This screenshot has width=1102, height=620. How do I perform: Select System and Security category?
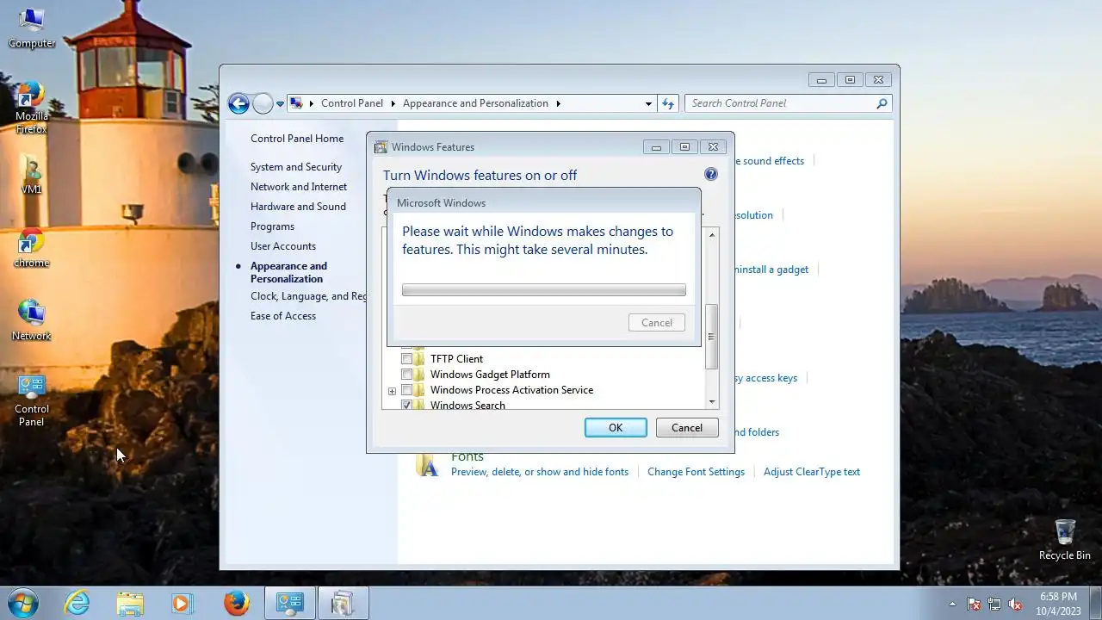[296, 167]
